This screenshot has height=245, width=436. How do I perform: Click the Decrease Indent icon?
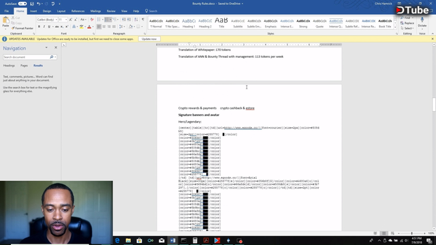(124, 20)
